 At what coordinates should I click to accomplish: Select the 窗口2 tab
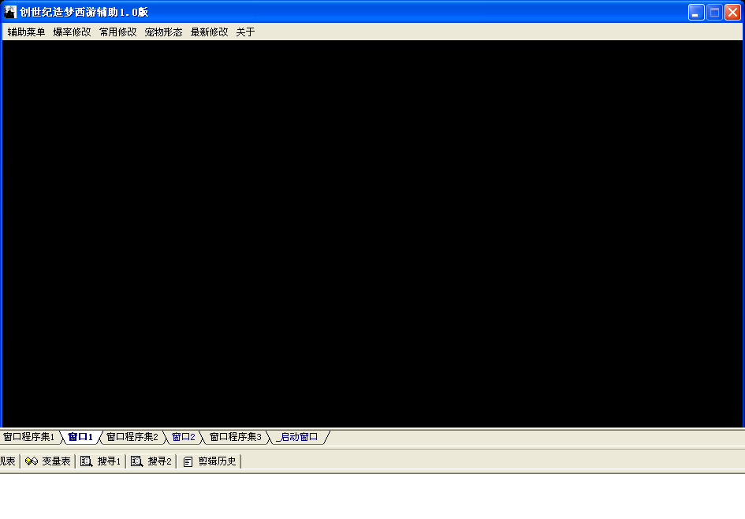click(x=184, y=437)
